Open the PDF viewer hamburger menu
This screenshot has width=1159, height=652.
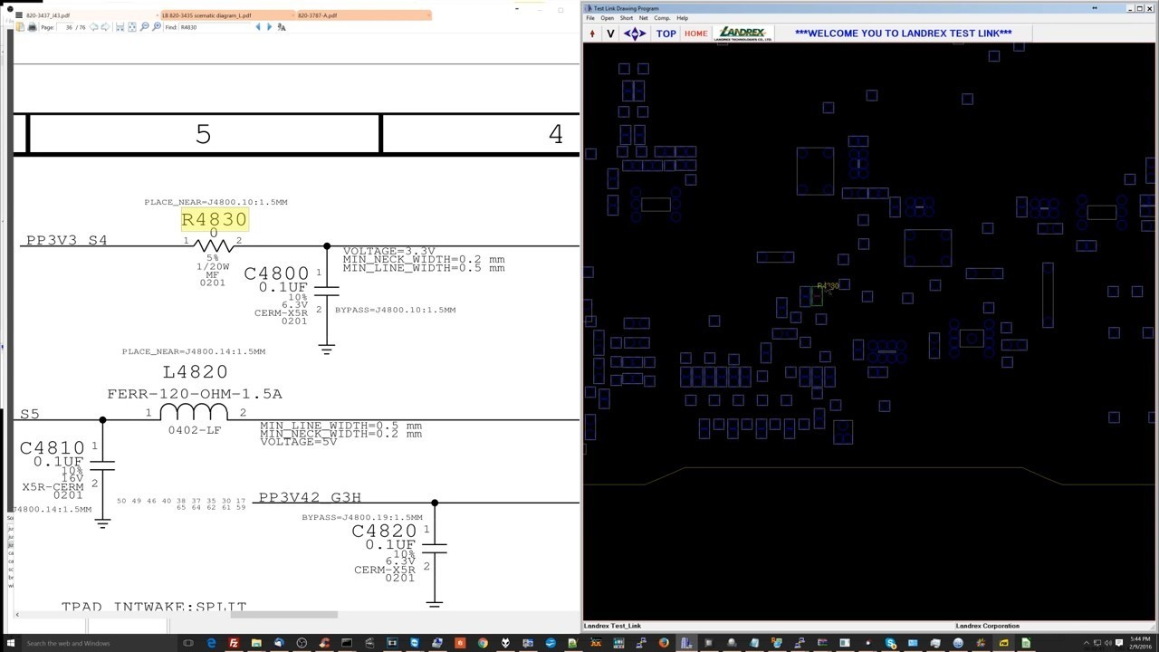18,15
